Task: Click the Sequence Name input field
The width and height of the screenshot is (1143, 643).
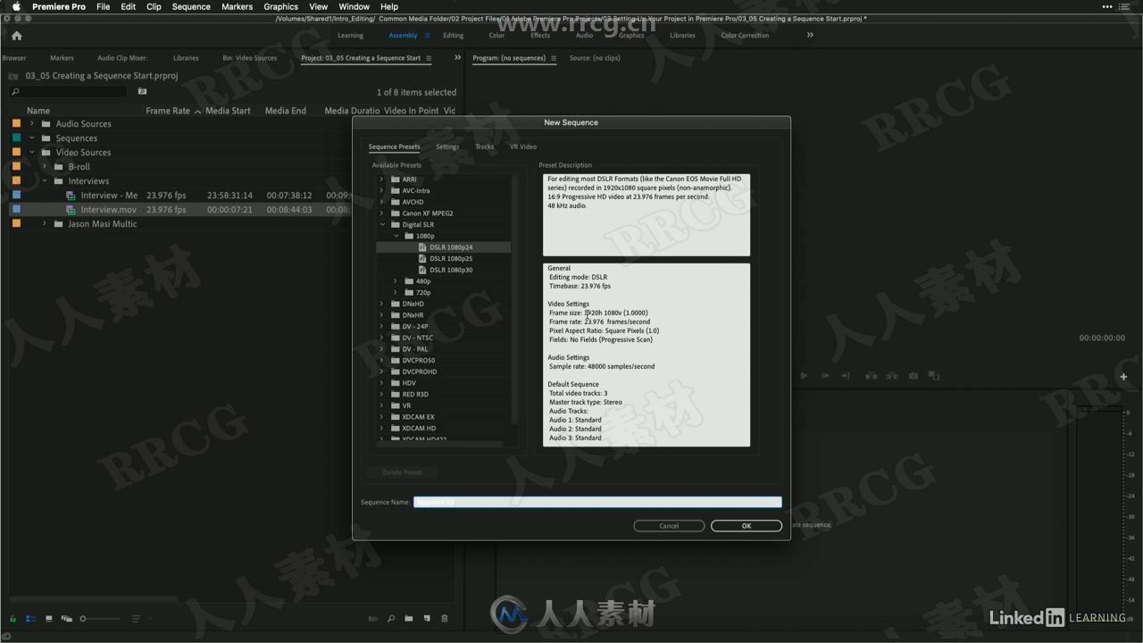Action: [597, 502]
